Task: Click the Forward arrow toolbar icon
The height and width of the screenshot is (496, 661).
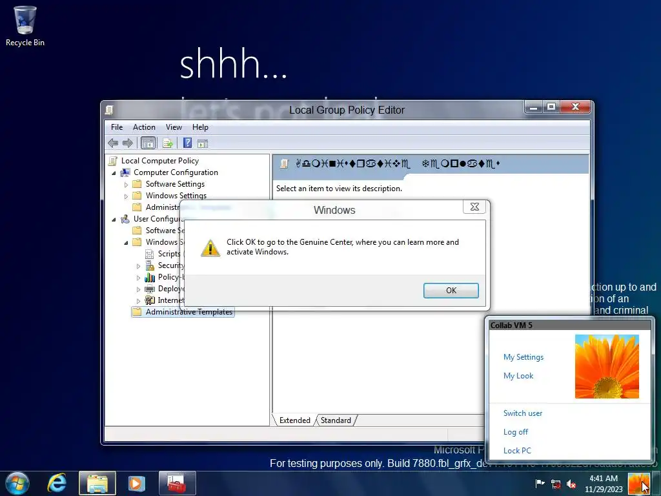Action: (x=128, y=143)
